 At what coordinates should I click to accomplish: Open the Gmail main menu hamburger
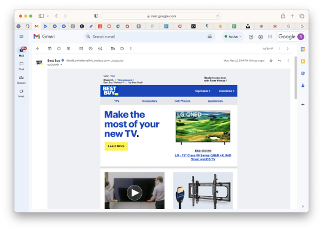[x=21, y=37]
